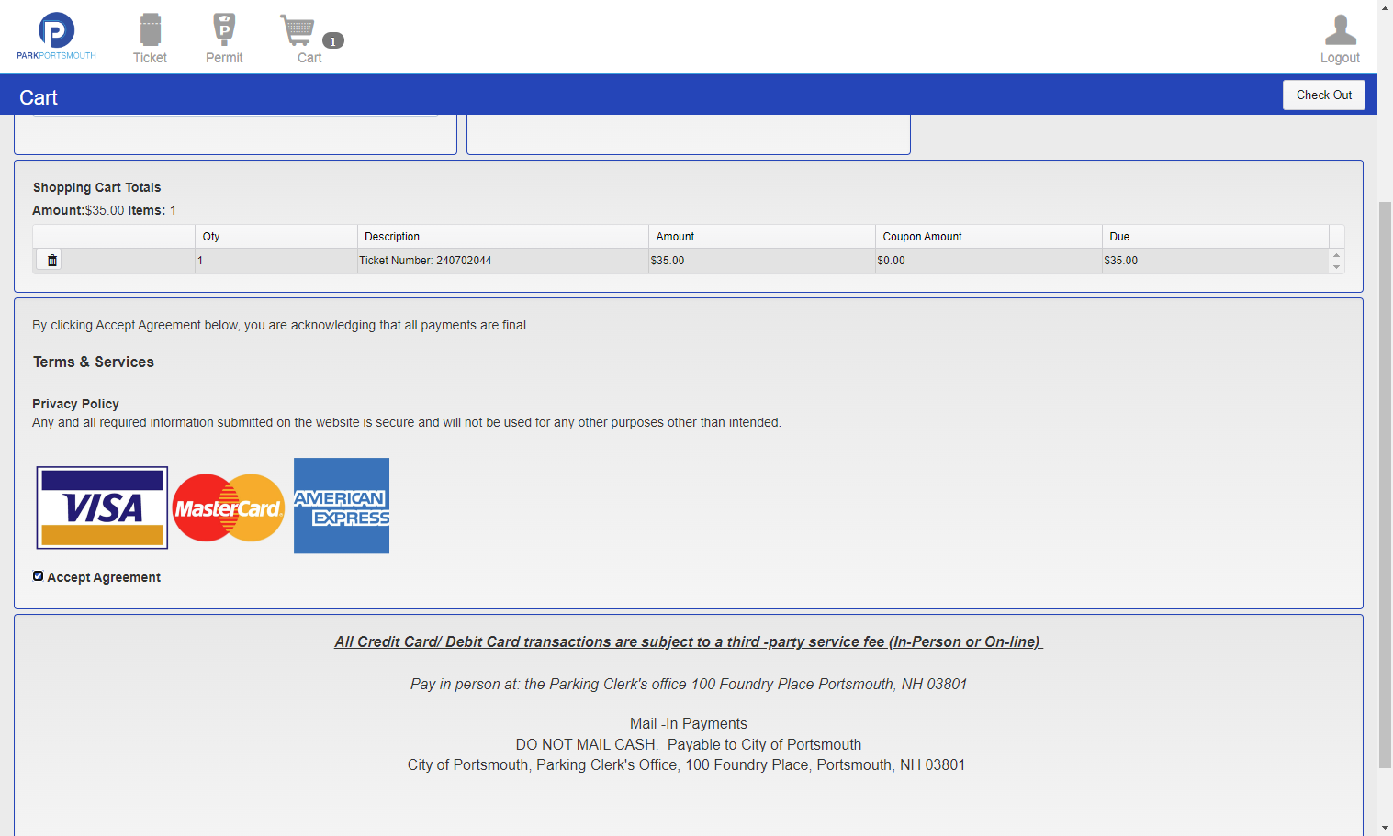Delete the ticket 240702044 via trash icon

(x=52, y=261)
